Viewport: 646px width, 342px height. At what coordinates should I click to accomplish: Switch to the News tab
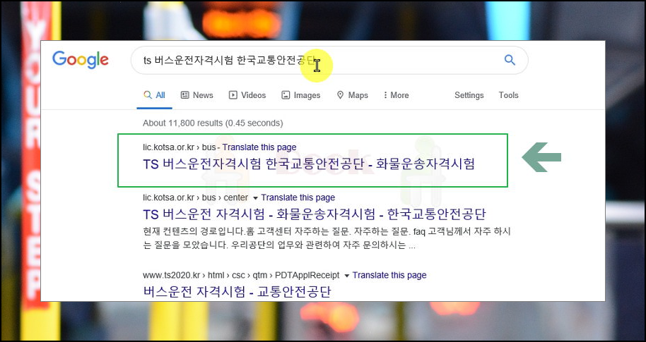[x=197, y=95]
